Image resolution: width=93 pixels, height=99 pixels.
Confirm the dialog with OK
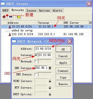(x=63, y=49)
